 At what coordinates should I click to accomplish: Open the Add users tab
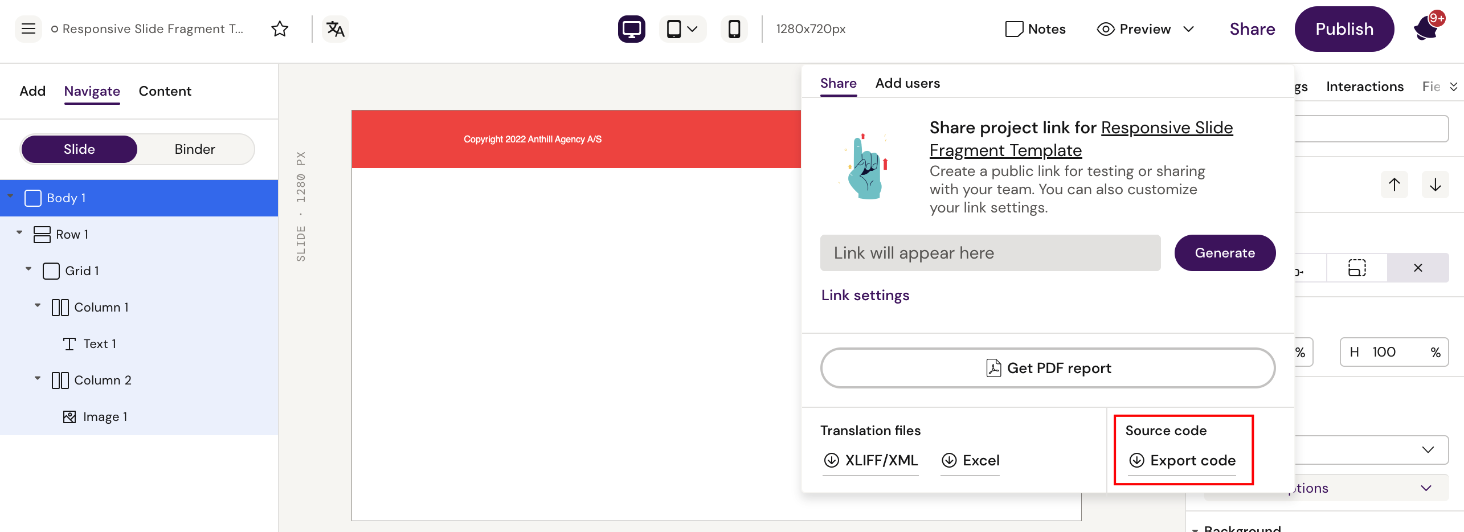907,83
